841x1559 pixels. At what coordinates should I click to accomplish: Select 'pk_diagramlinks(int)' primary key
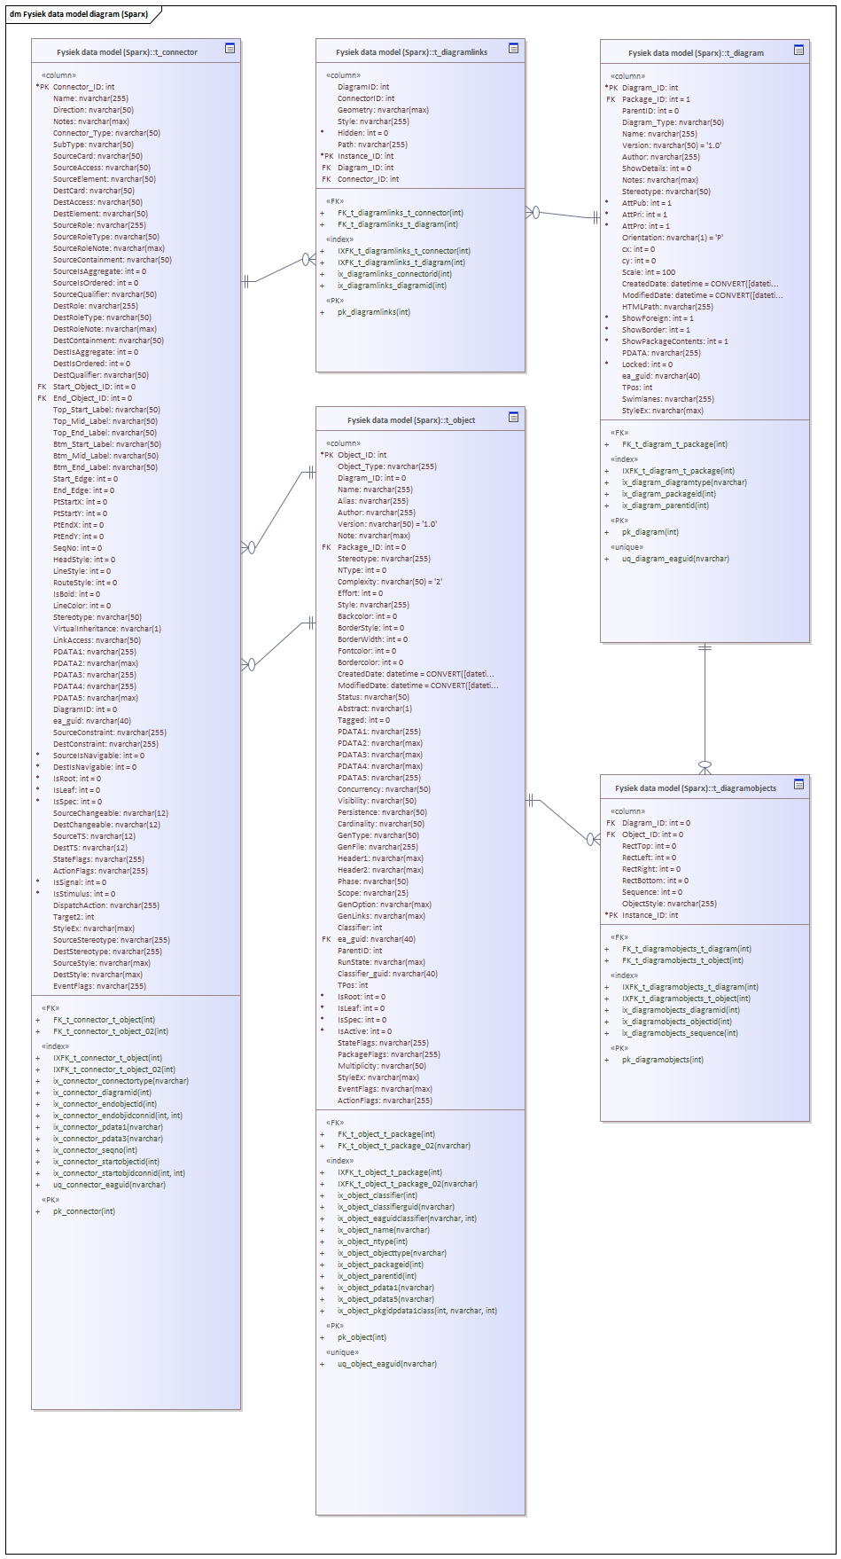pyautogui.click(x=374, y=312)
